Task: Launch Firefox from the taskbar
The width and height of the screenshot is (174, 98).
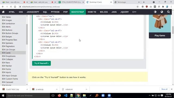Action: click(x=59, y=96)
